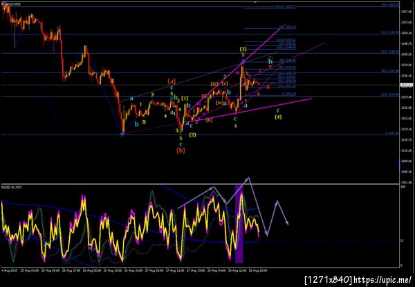Click the 1126.06 price scale value
415x287 pixels.
click(405, 108)
